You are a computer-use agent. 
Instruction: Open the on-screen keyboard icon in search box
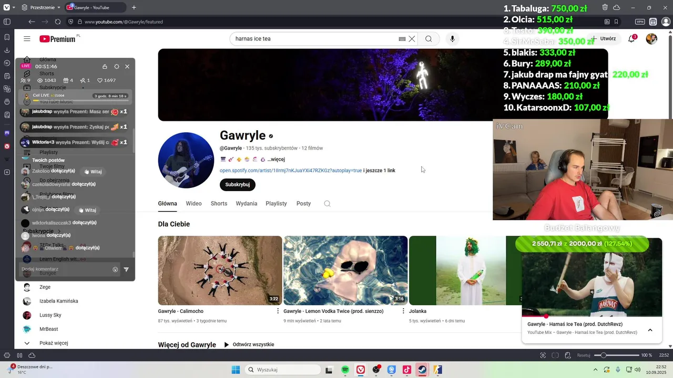coord(402,39)
